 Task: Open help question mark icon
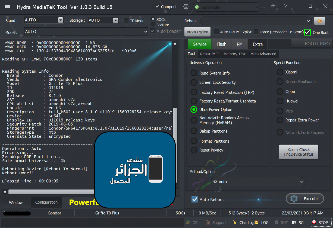[285, 7]
